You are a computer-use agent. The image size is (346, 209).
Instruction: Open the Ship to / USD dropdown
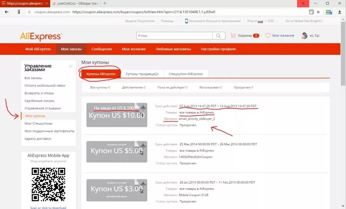click(262, 21)
